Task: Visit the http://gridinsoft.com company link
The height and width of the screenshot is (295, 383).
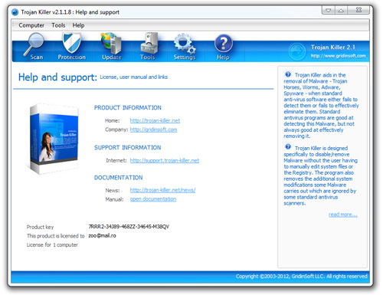Action: point(153,129)
